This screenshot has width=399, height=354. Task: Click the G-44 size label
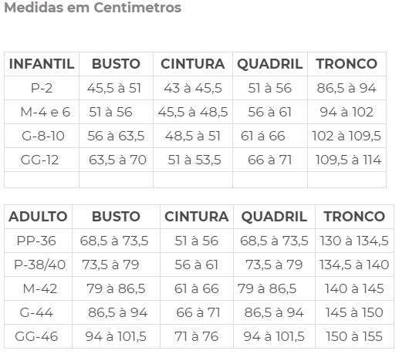point(36,312)
